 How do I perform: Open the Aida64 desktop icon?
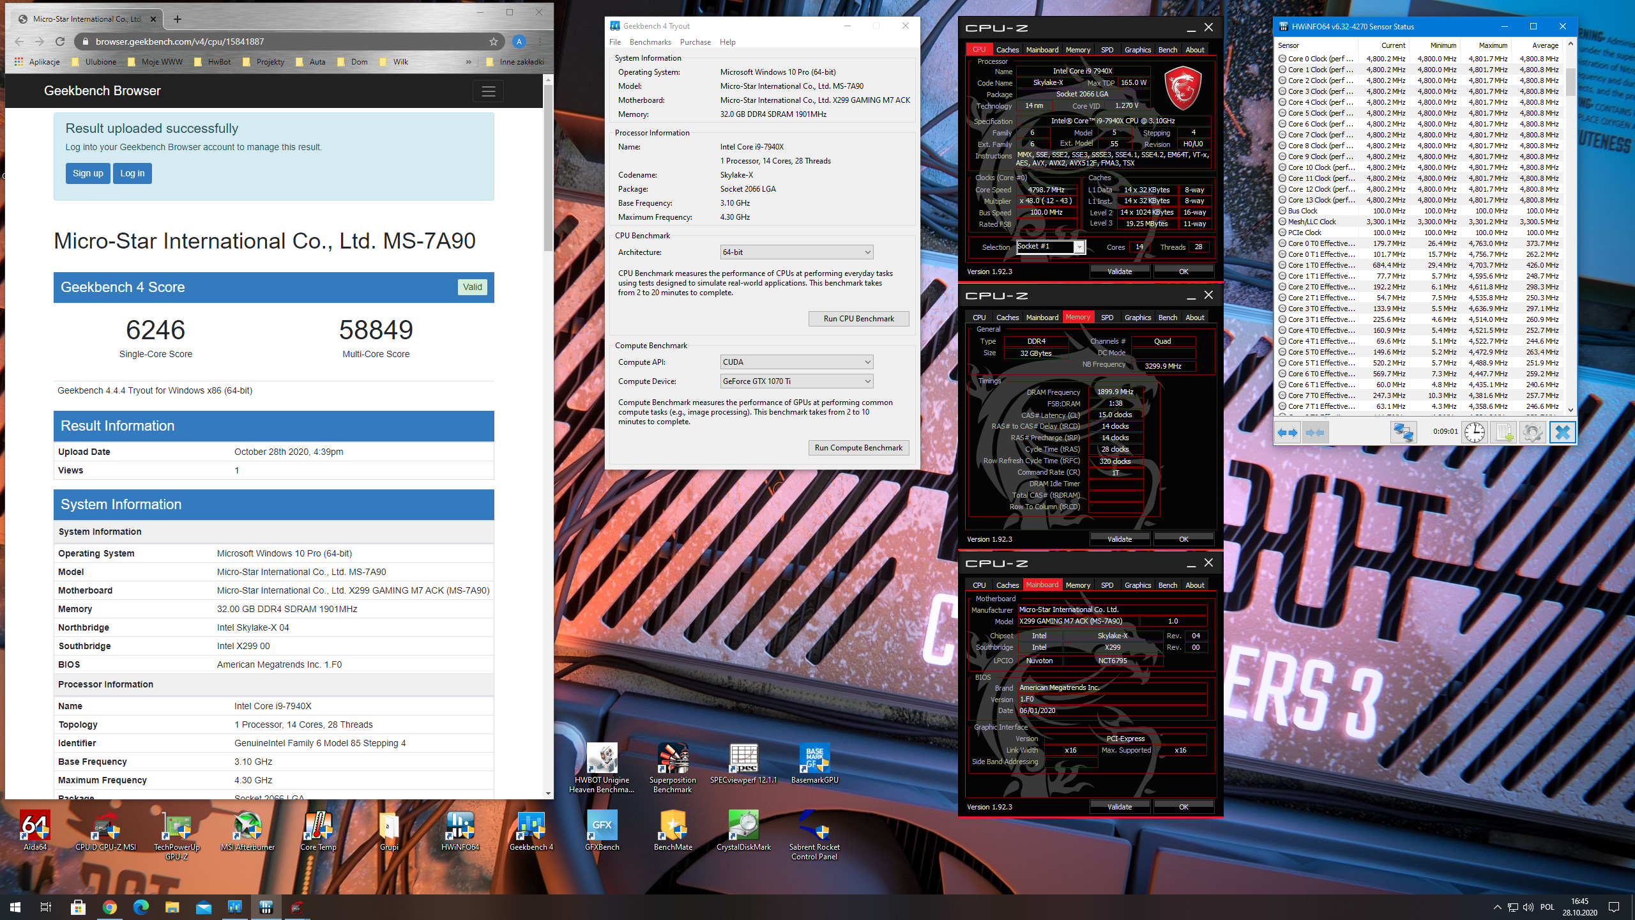[x=35, y=831]
